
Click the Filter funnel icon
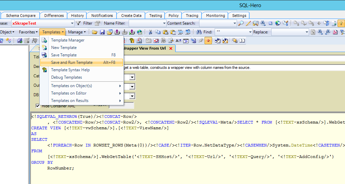[78, 23]
